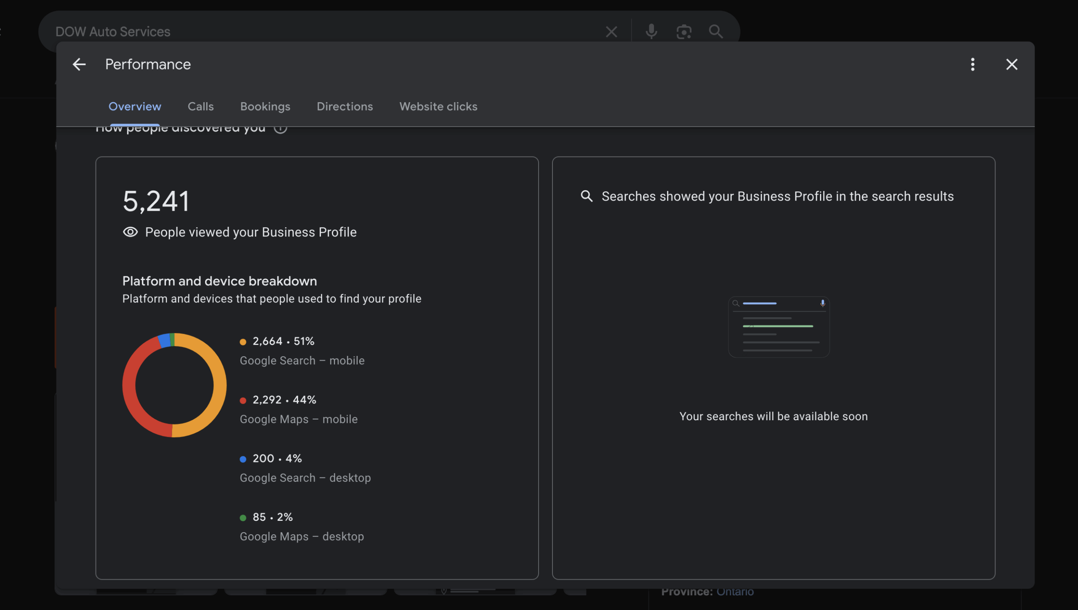Image resolution: width=1078 pixels, height=610 pixels.
Task: Click the back arrow in Performance panel
Action: click(79, 64)
